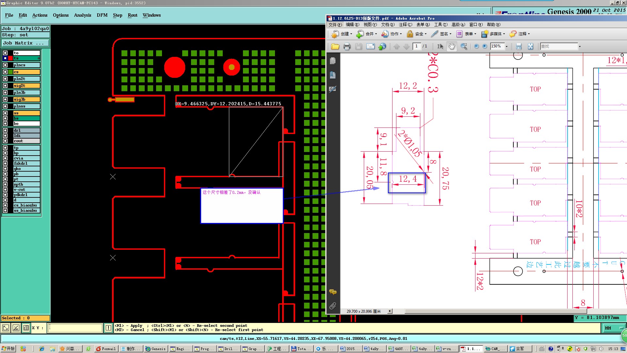
Task: Toggle the checkbox for layer cs
Action: click(5, 72)
